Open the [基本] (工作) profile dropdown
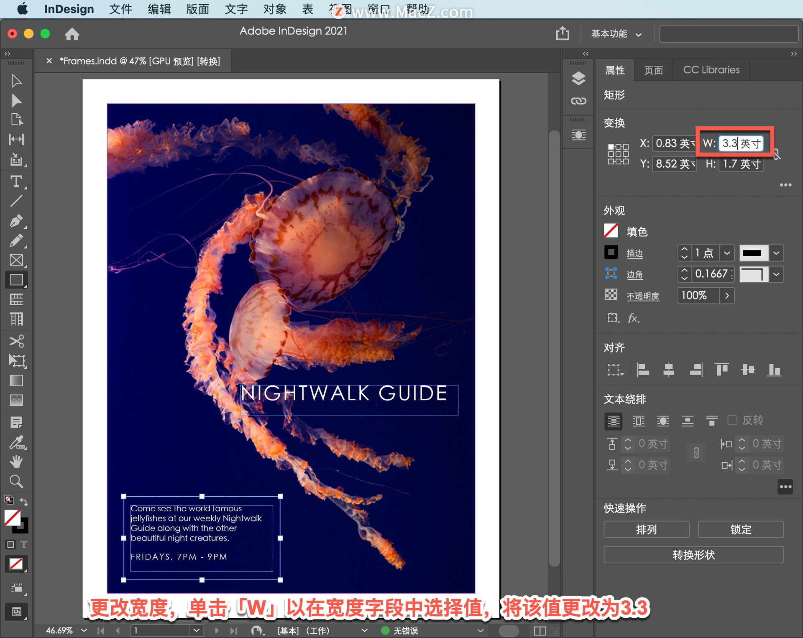 (364, 630)
